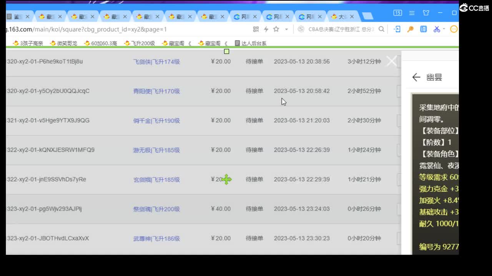This screenshot has height=276, width=492.
Task: Click the URL address bar
Action: pyautogui.click(x=127, y=29)
